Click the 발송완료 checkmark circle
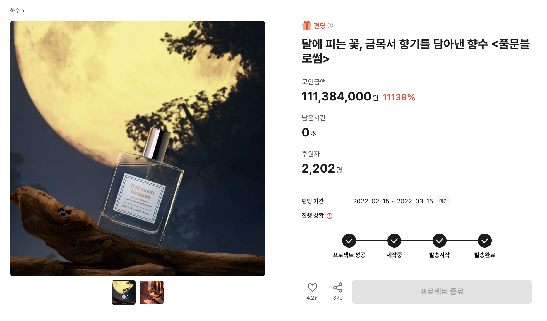This screenshot has height=321, width=547. [x=485, y=241]
